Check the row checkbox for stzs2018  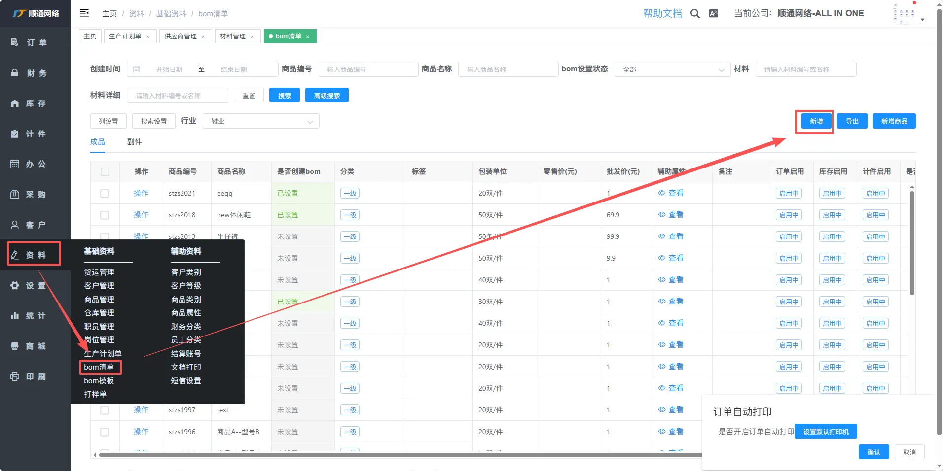(105, 215)
